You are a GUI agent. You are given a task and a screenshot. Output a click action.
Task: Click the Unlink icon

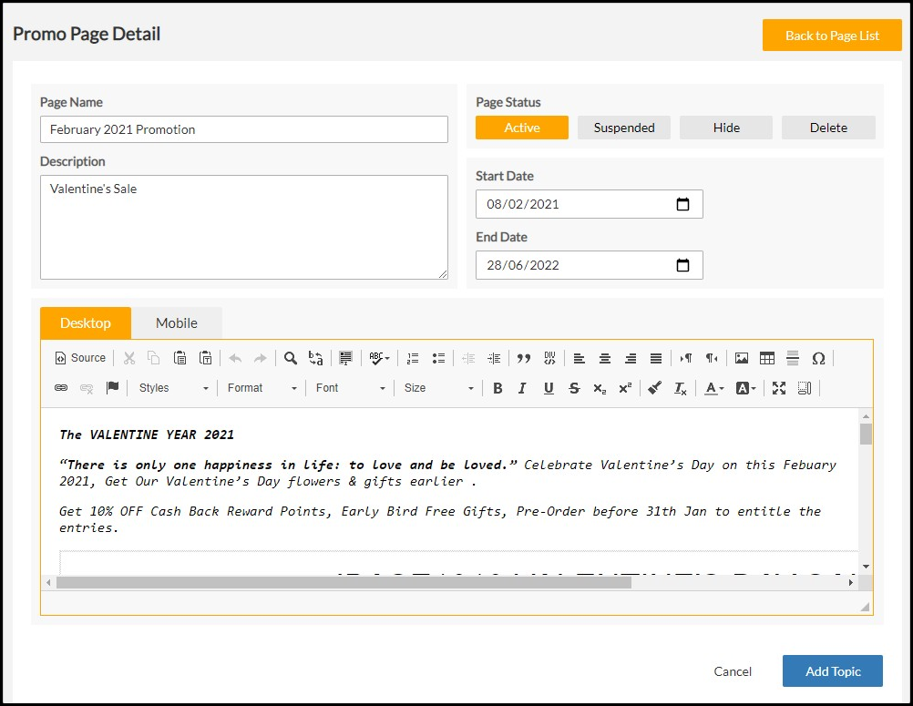87,388
